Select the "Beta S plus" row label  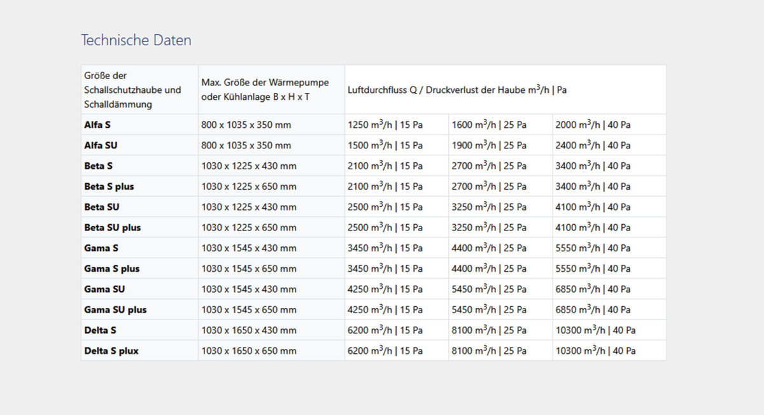pyautogui.click(x=109, y=186)
